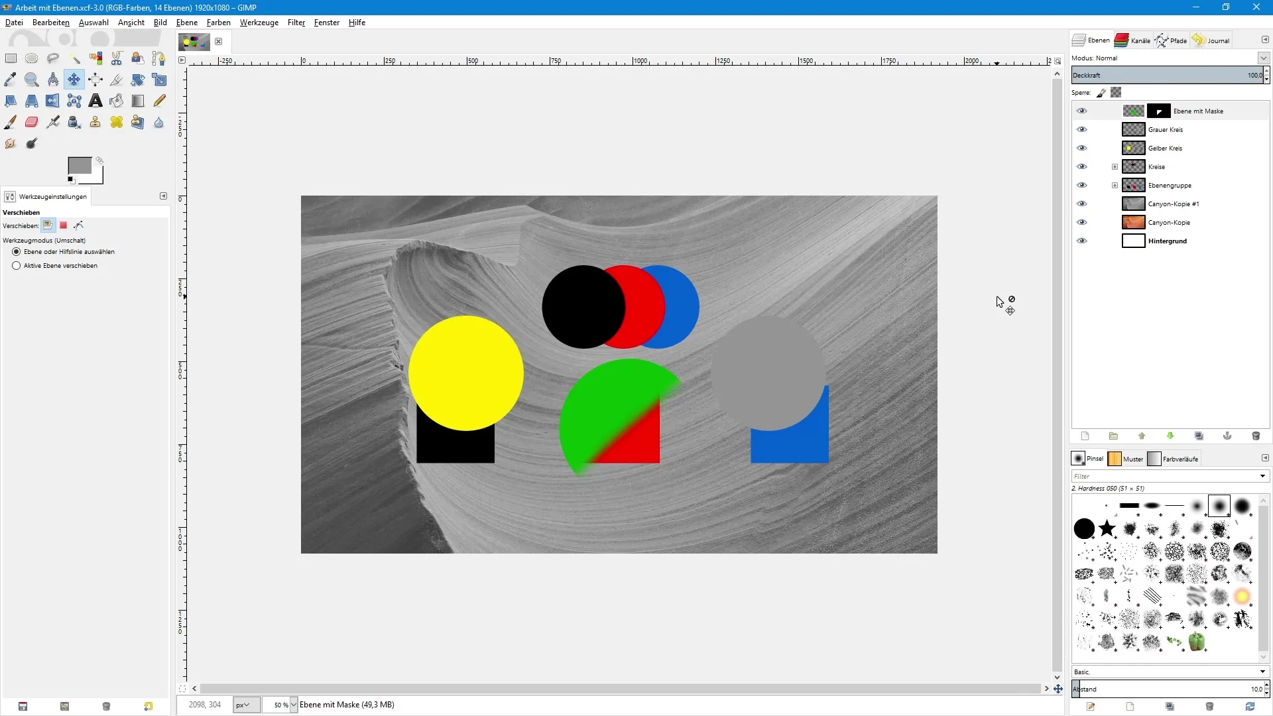Select the Rectangle Select tool

(11, 58)
